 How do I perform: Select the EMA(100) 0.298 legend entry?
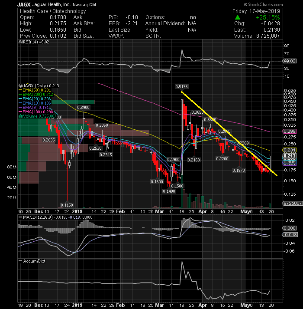coord(36,112)
